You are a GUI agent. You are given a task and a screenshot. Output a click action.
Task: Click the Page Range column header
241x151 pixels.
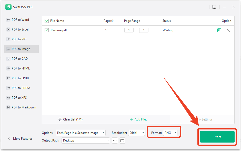coord(132,21)
